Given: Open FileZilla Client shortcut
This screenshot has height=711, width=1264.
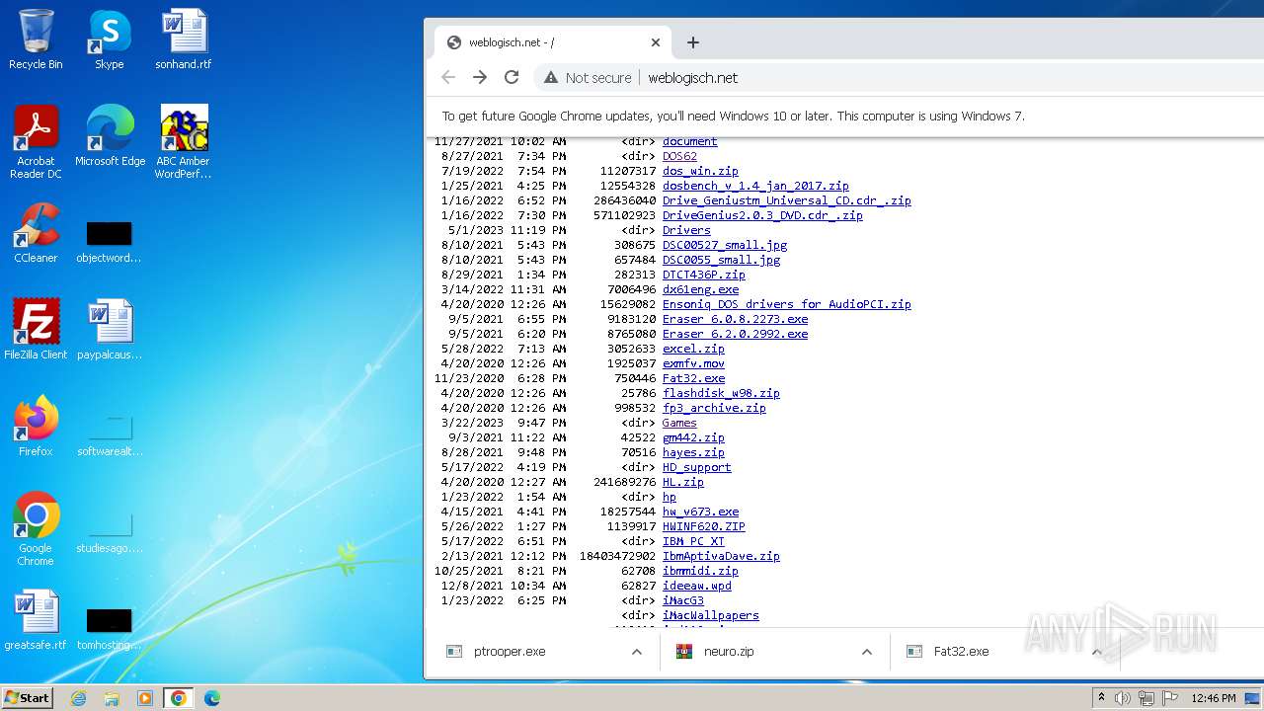Looking at the screenshot, I should click(36, 329).
